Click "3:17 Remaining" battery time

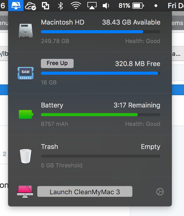coord(137,105)
